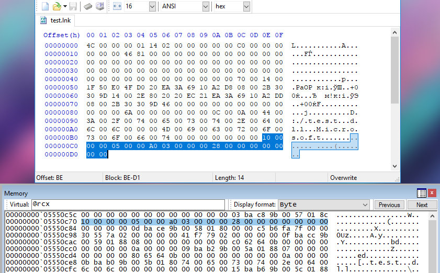Select the test.lnk file tab
The height and width of the screenshot is (273, 440).
(57, 21)
